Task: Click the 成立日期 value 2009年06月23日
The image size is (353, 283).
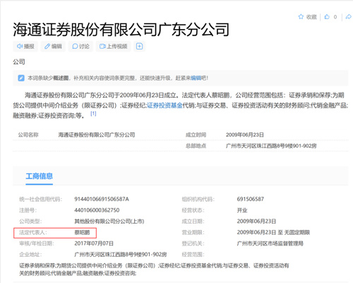Action: [x=256, y=221]
